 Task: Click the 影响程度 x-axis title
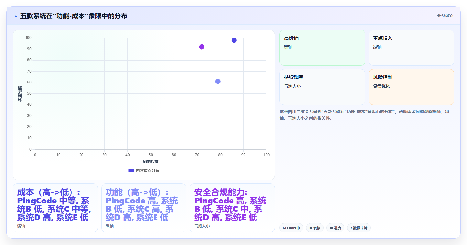point(151,162)
